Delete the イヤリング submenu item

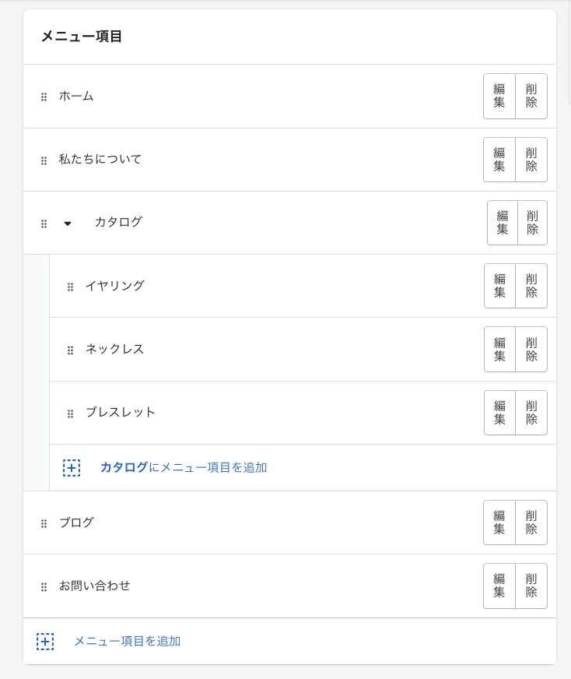(x=531, y=286)
